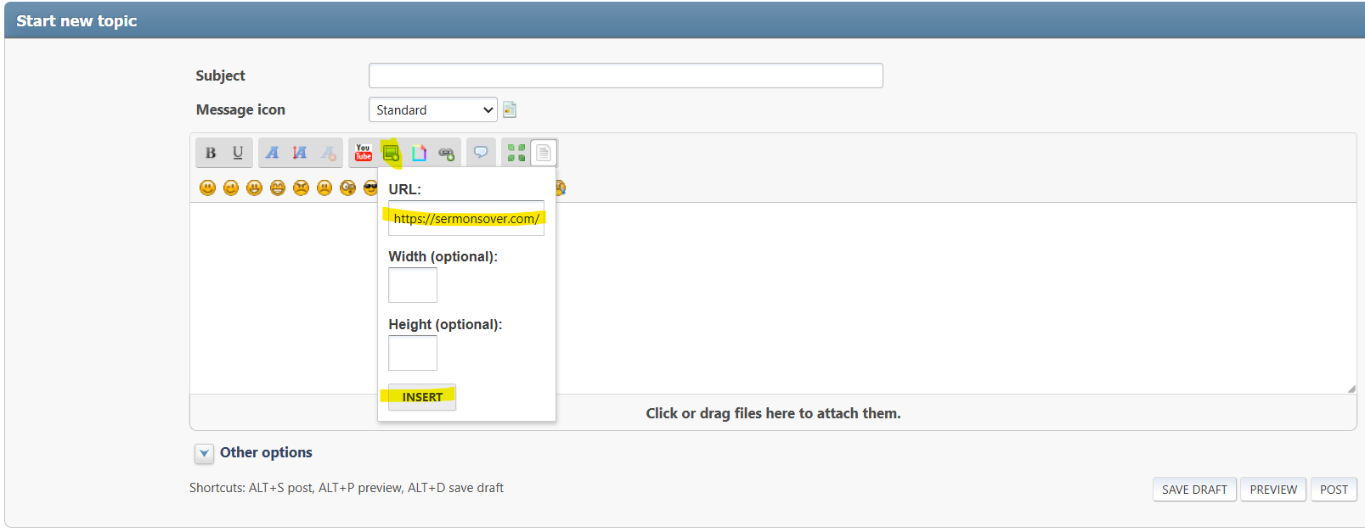Toggle bold formatting in the editor toolbar
This screenshot has height=532, width=1365.
point(211,153)
